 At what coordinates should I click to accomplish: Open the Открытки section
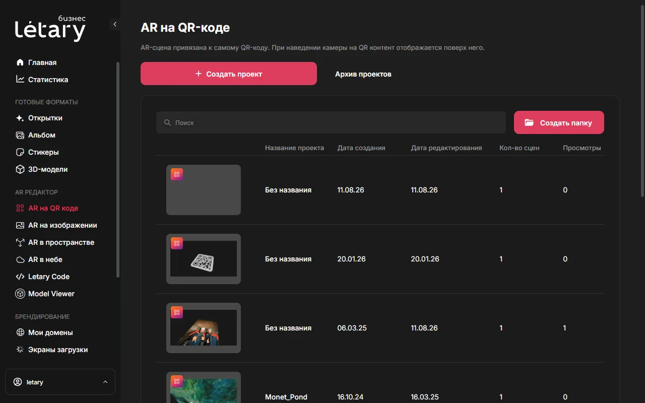(45, 118)
